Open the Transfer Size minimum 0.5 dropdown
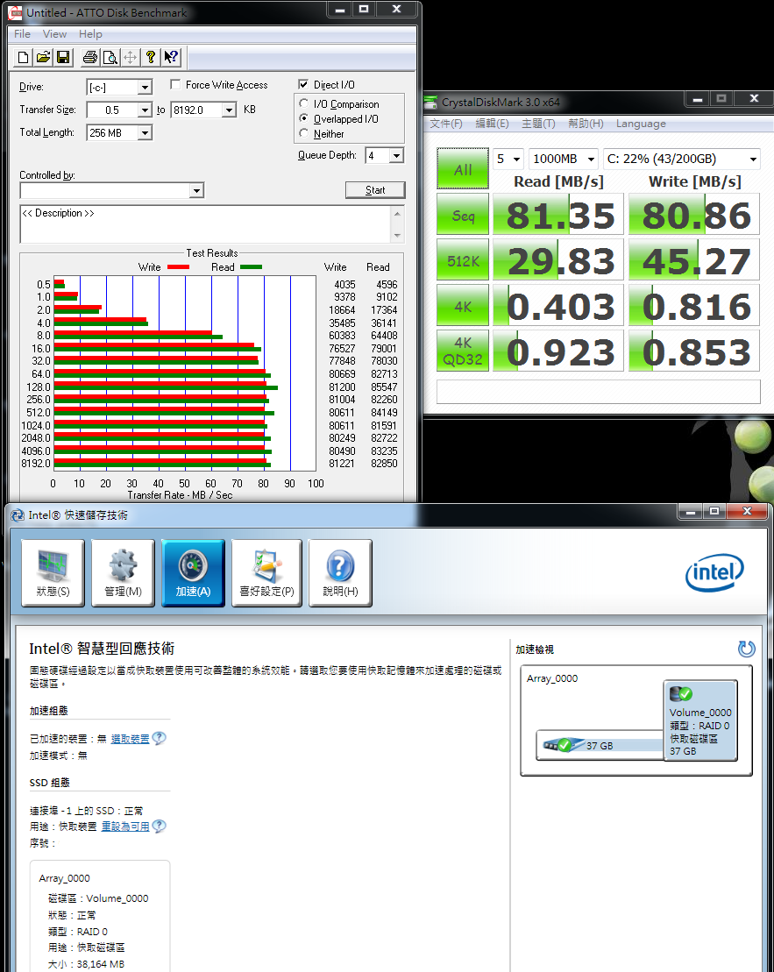Viewport: 774px width, 972px height. (146, 110)
